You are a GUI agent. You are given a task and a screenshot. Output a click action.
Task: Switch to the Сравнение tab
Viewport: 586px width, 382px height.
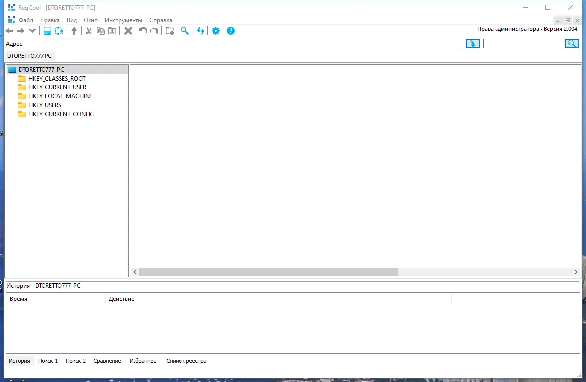click(x=107, y=361)
